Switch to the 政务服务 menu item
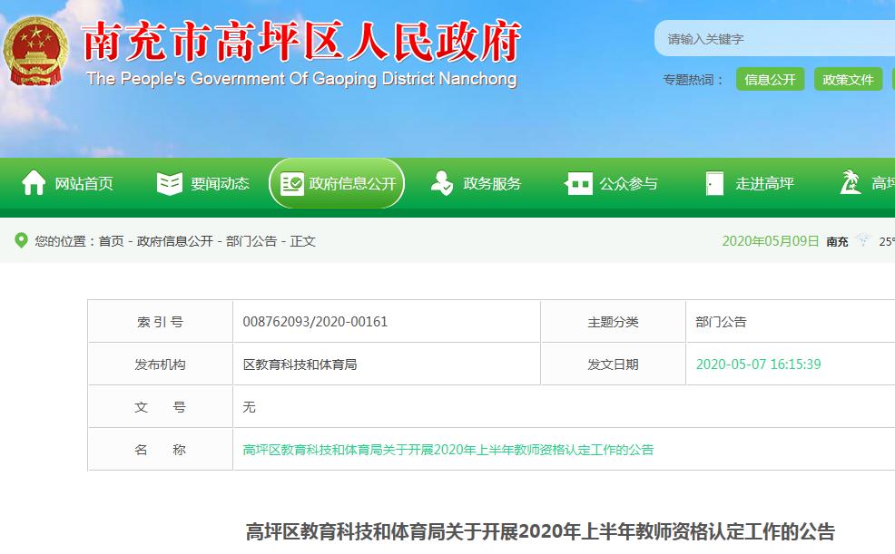 pyautogui.click(x=491, y=182)
